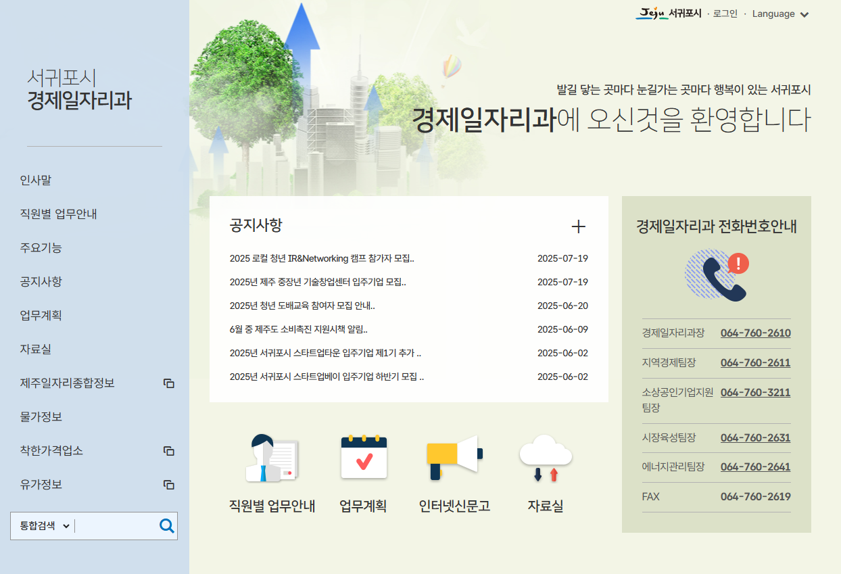Open the Language dropdown
The height and width of the screenshot is (574, 841).
click(x=781, y=14)
